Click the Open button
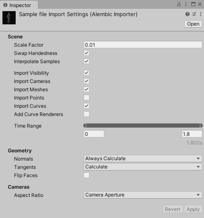The width and height of the screenshot is (204, 218). pos(193,24)
